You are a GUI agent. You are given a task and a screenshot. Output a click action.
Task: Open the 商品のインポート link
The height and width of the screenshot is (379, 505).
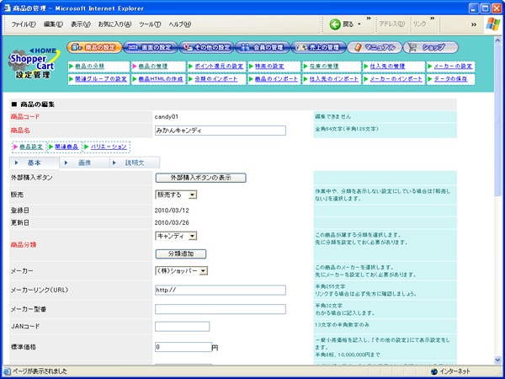click(x=276, y=79)
